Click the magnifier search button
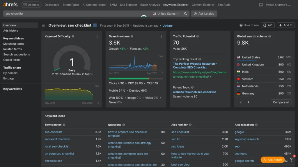This screenshot has width=298, height=167. tap(185, 14)
